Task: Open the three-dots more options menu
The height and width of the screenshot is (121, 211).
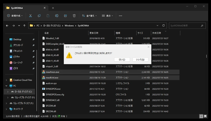Action: (x=120, y=16)
